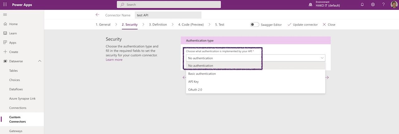Click the Authentication type section header

(x=256, y=41)
